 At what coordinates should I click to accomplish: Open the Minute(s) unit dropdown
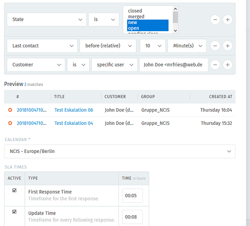point(187,46)
